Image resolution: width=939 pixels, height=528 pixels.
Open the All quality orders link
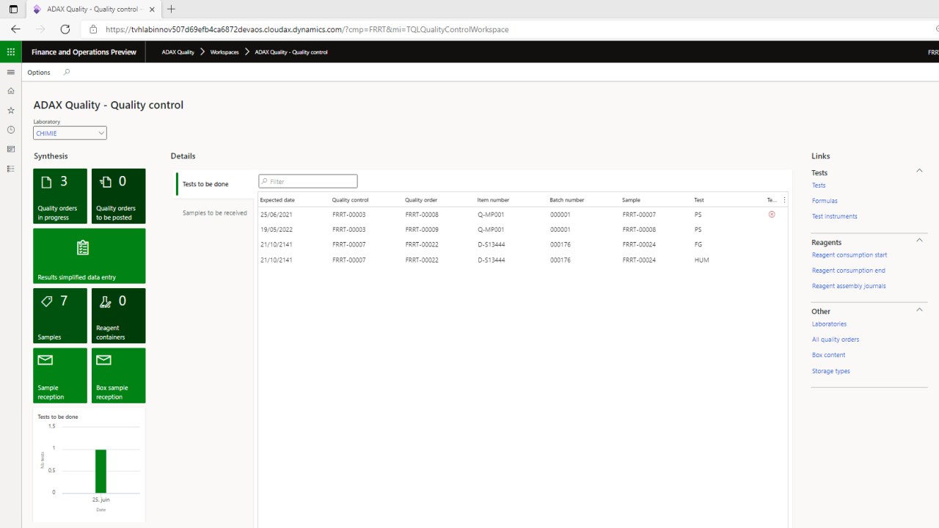pos(836,340)
